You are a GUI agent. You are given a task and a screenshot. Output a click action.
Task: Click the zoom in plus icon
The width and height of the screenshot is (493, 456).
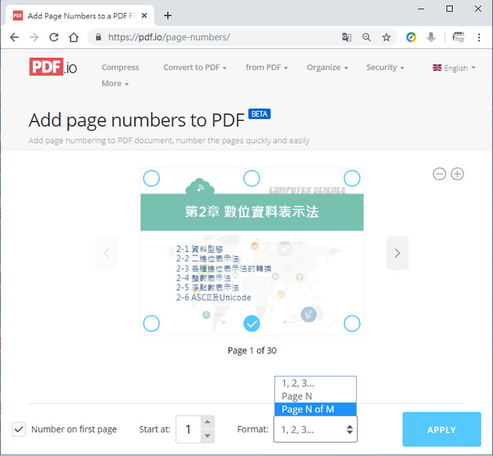coord(458,174)
